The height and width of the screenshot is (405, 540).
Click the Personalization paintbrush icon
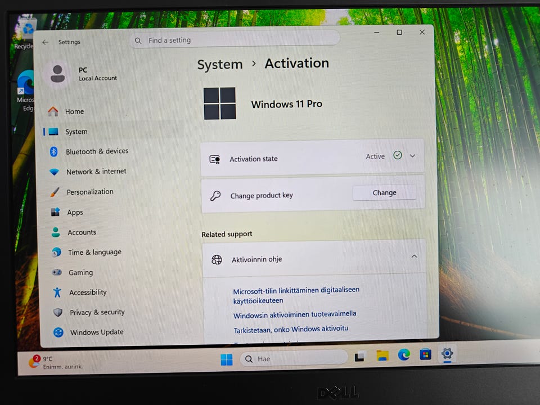[x=55, y=192]
